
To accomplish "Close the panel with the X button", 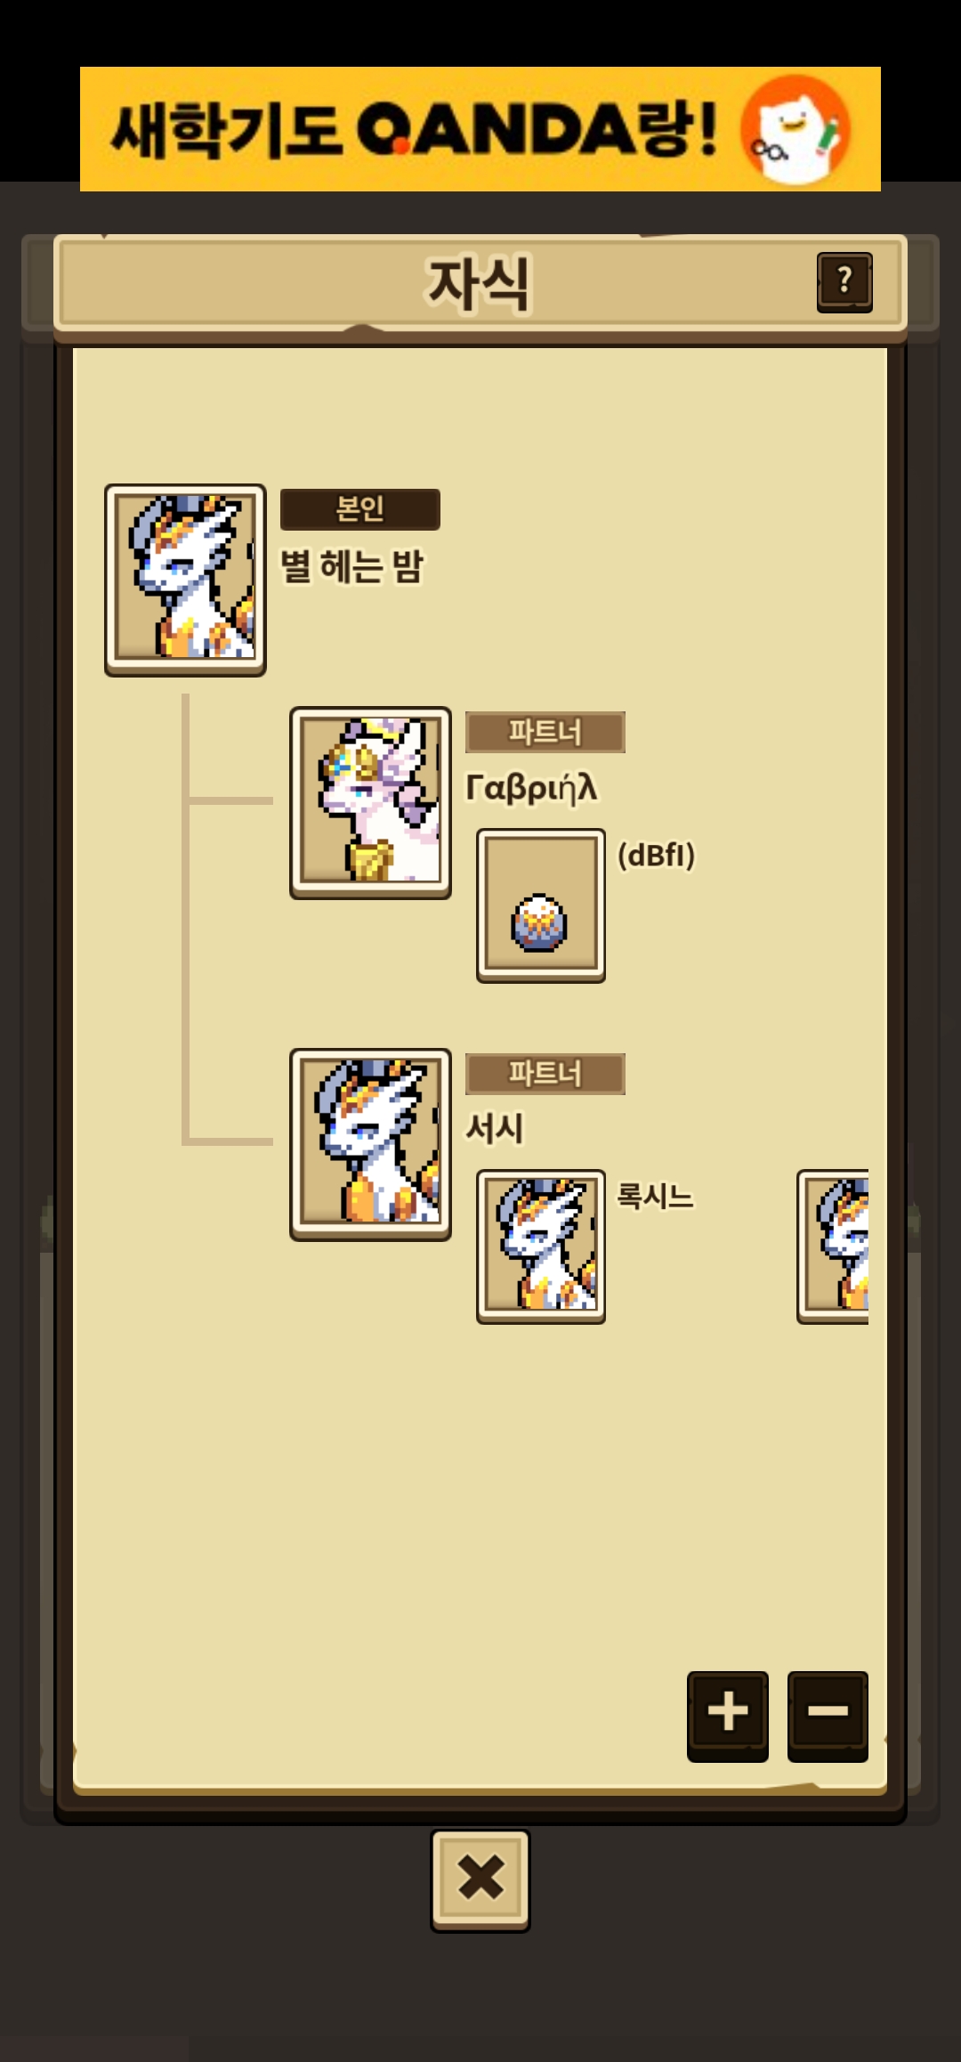I will point(480,1880).
